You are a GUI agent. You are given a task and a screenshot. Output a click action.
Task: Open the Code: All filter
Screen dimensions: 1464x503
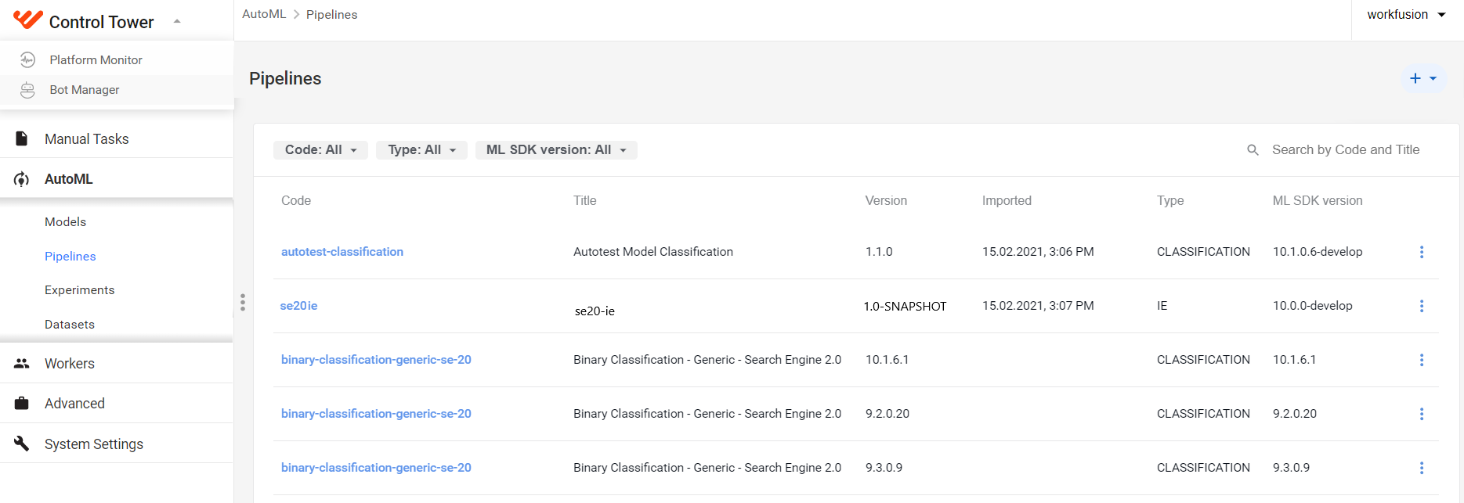320,149
